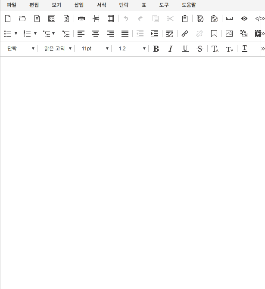The width and height of the screenshot is (265, 289).
Task: Open the 삽입 menu
Action: tap(79, 5)
